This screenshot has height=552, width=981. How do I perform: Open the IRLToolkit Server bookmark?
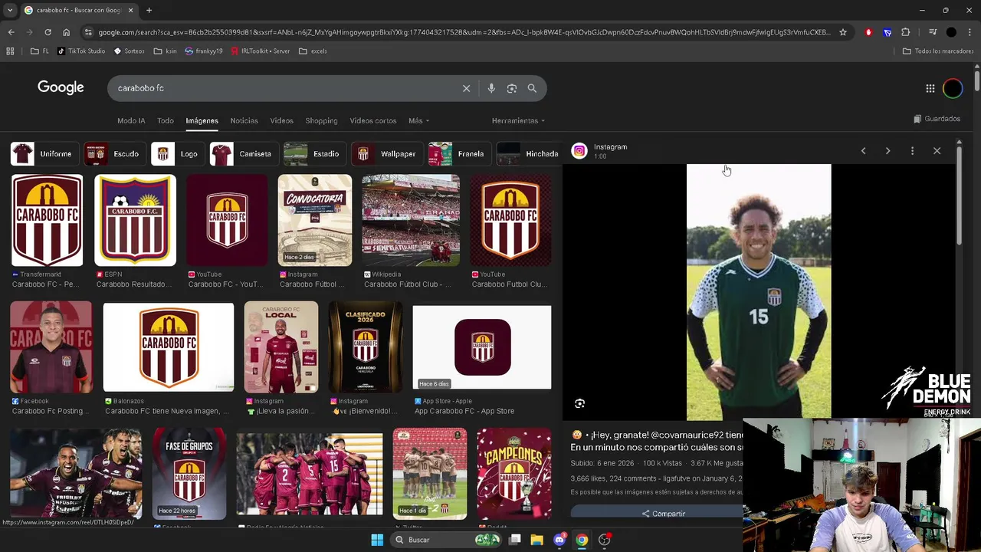pyautogui.click(x=261, y=51)
